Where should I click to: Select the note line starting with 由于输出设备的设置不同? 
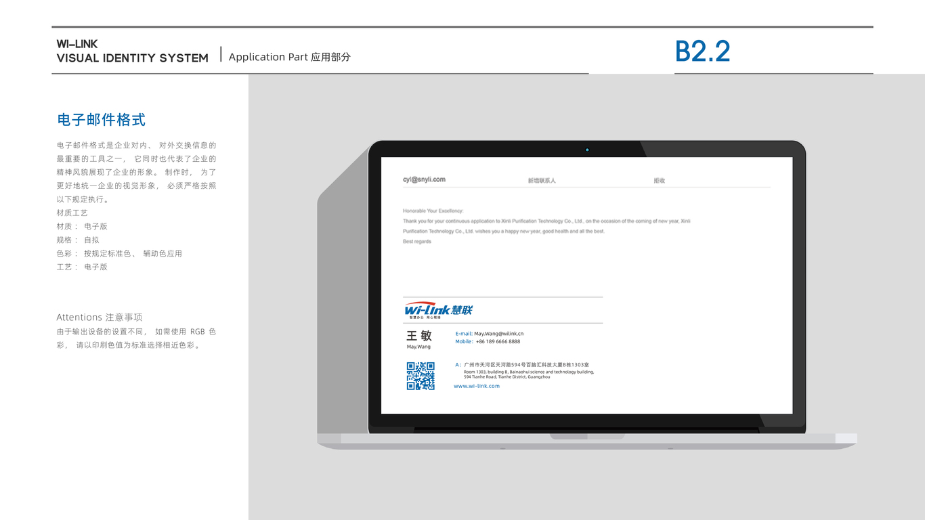pos(137,332)
